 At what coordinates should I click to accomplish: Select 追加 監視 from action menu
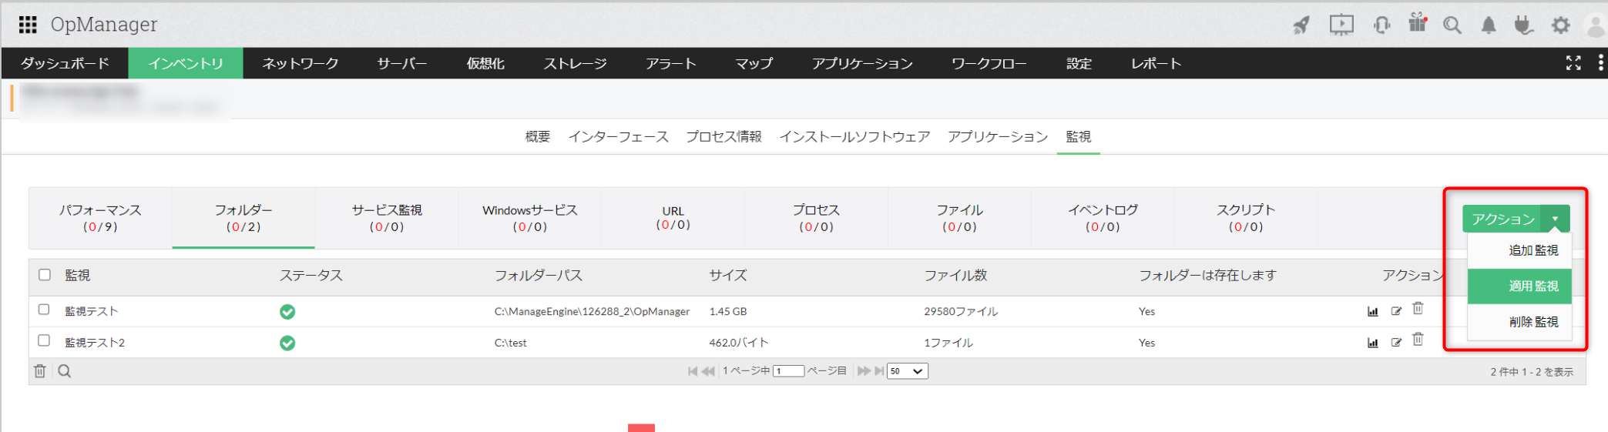click(1519, 251)
